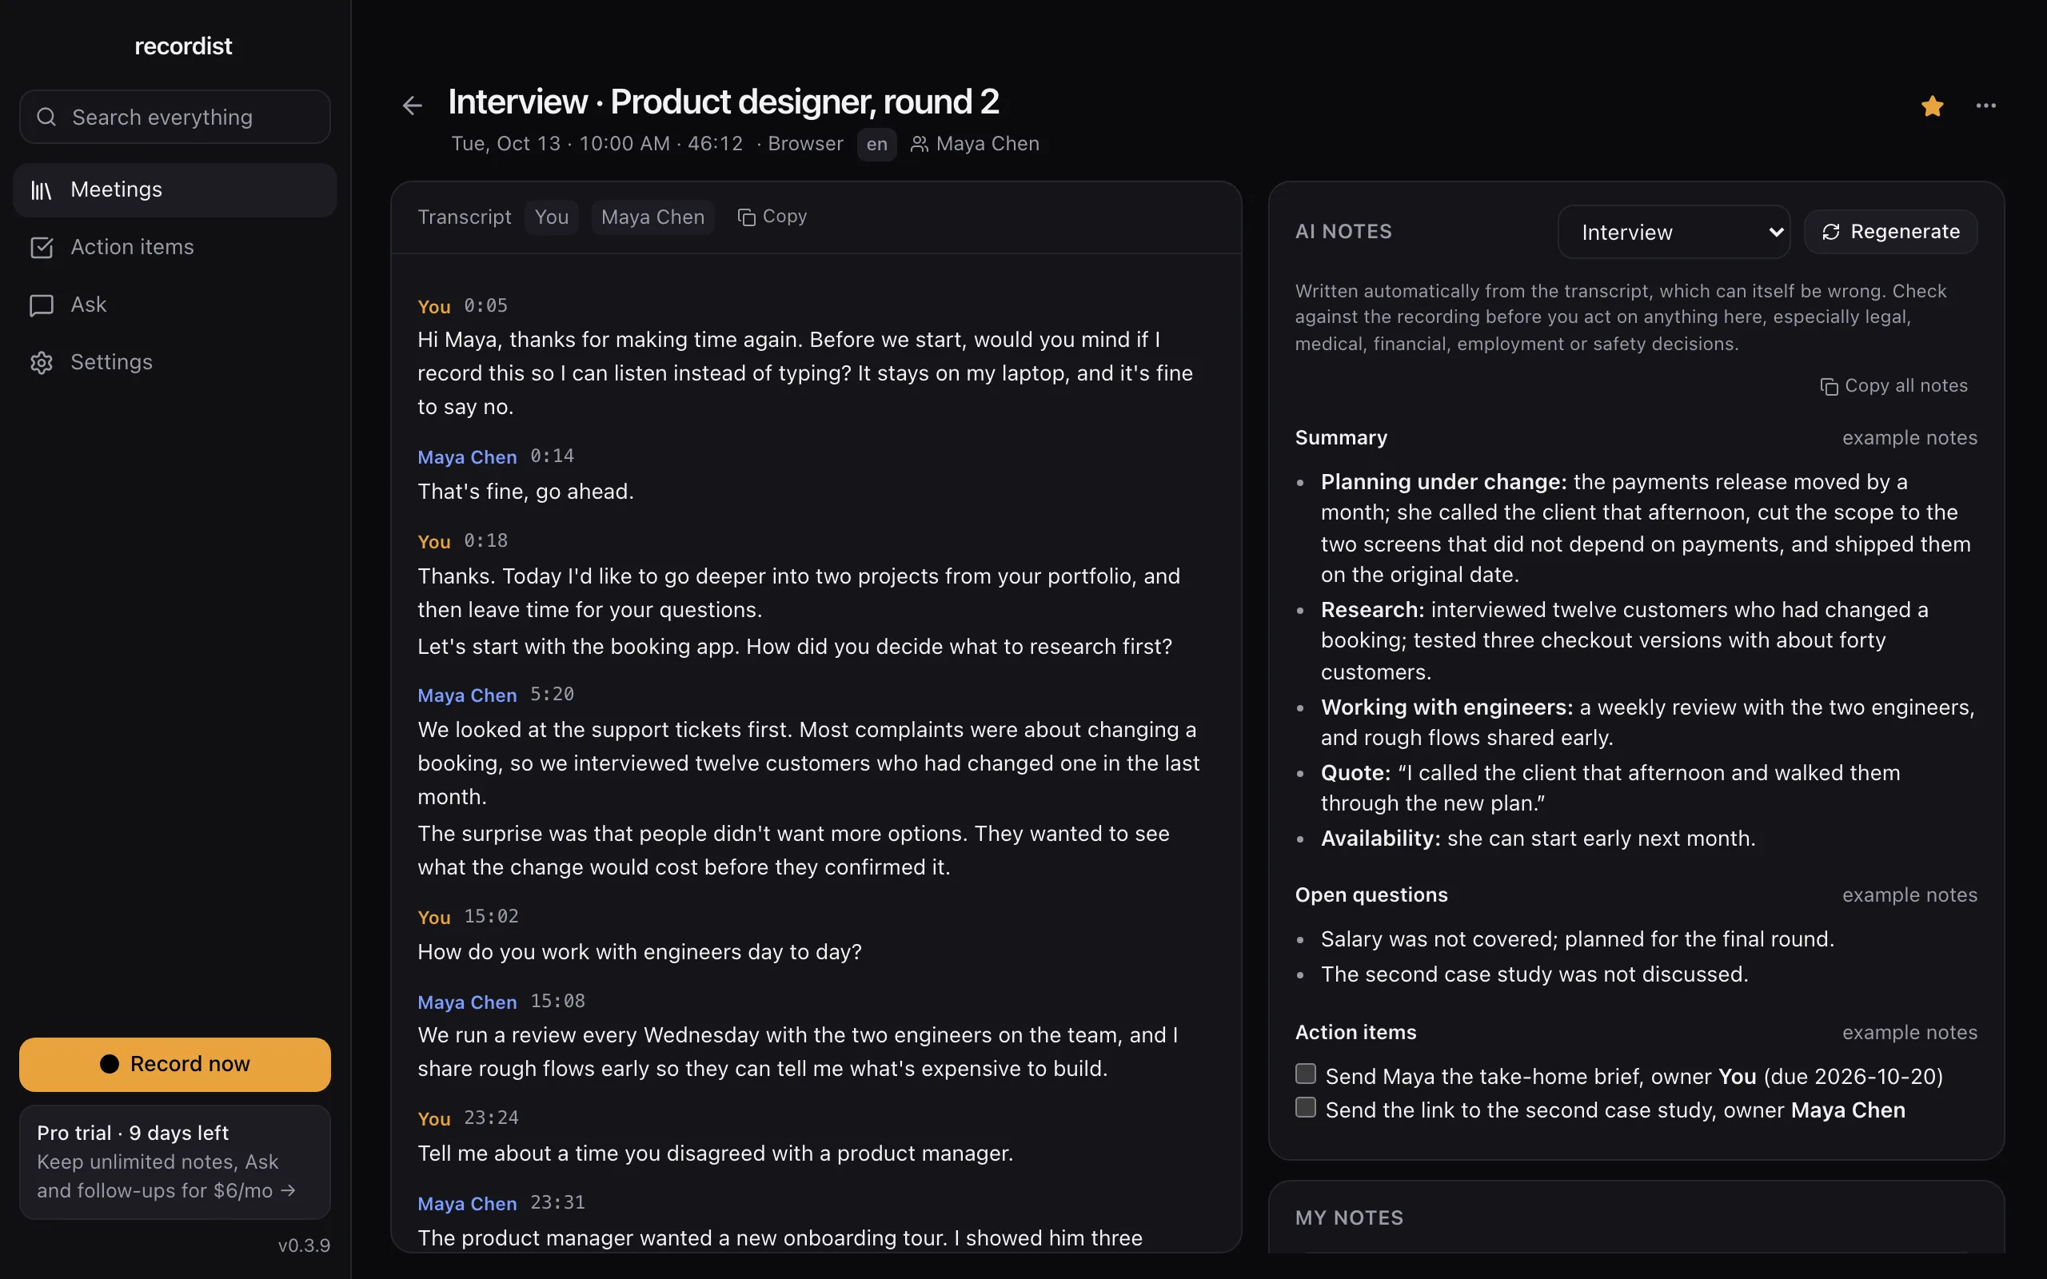
Task: Open Settings in the sidebar
Action: pos(175,363)
